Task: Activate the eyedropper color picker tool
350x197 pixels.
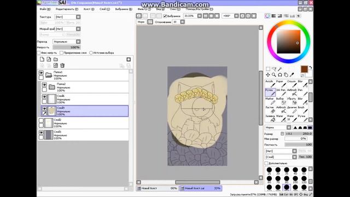Action: coord(292,75)
